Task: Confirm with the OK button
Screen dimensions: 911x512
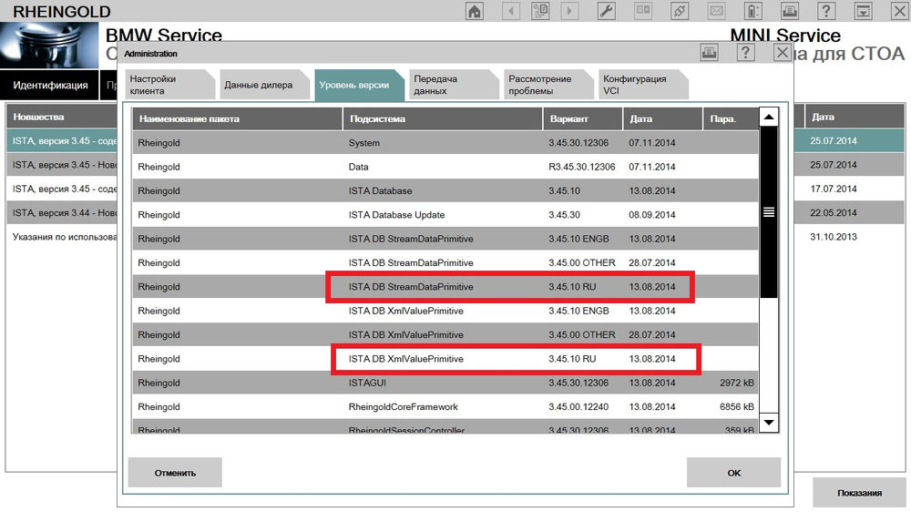Action: tap(733, 473)
